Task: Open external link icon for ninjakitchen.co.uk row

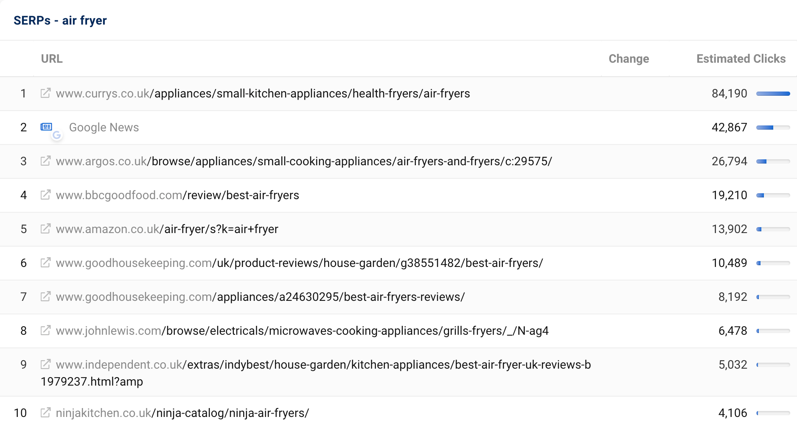Action: (x=45, y=412)
